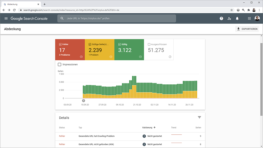Viewport: 263px width, 148px height.
Task: Open the Extensions puzzle icon
Action: tap(248, 10)
